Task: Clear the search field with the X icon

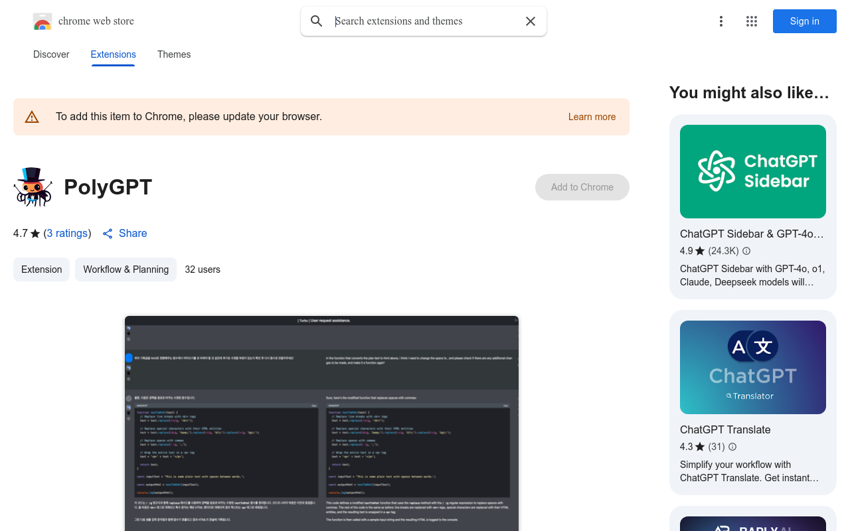Action: (x=531, y=21)
